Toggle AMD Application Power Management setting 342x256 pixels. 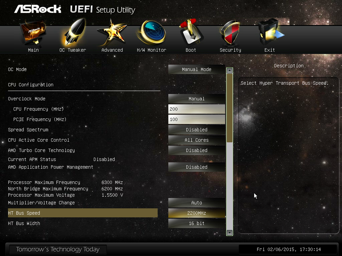pos(196,167)
